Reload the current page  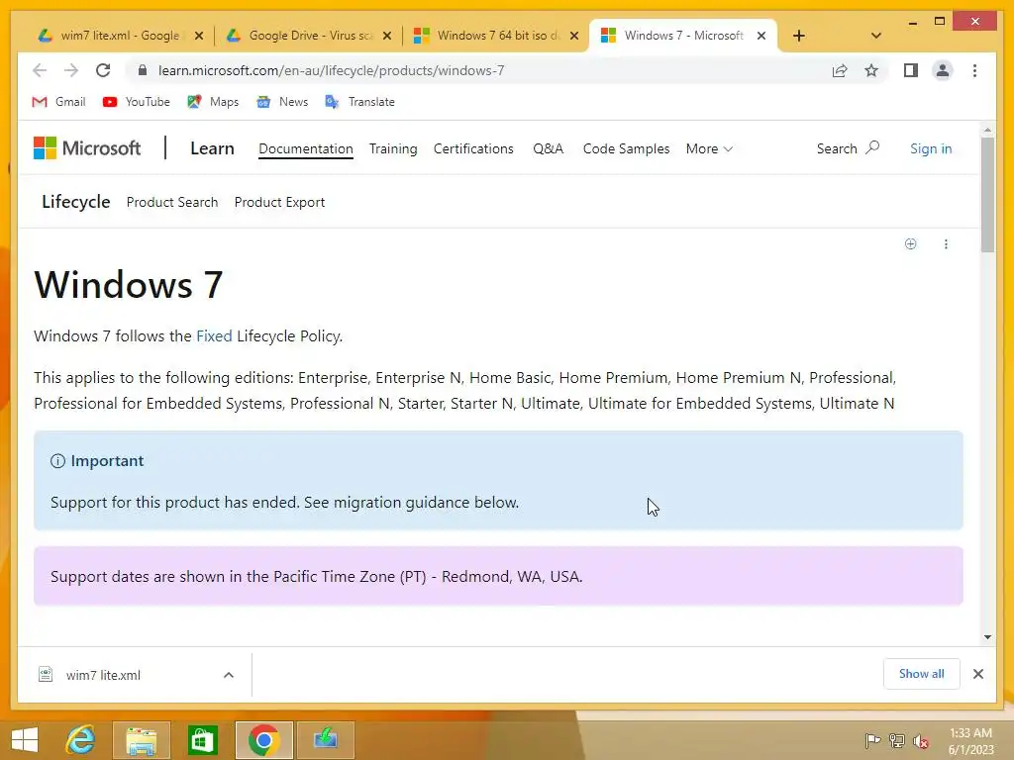pyautogui.click(x=103, y=70)
